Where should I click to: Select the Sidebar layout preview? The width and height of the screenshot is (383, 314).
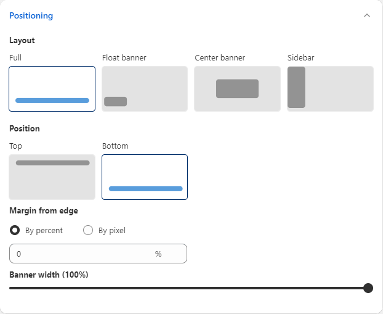(330, 89)
